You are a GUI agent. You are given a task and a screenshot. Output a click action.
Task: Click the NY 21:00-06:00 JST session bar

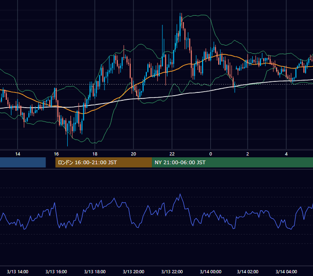tap(232, 162)
